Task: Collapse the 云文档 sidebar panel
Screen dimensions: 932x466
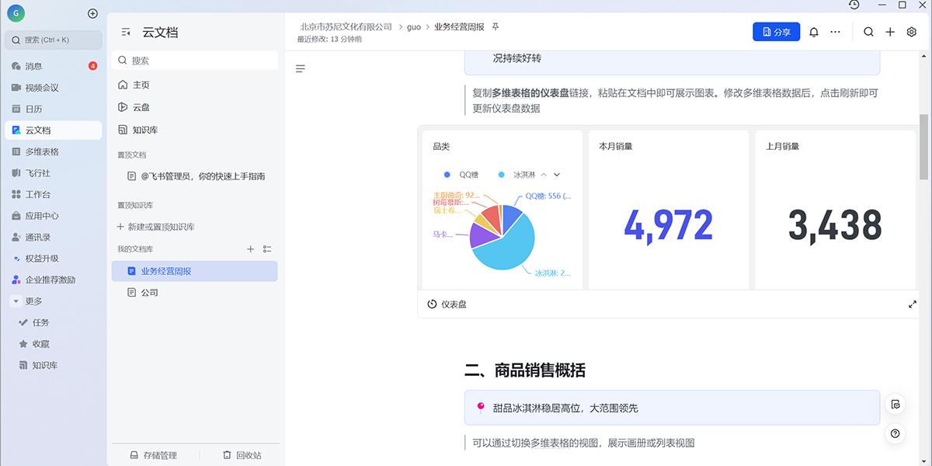Action: (x=126, y=33)
